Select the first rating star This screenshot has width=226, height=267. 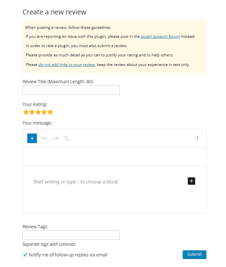(x=26, y=112)
